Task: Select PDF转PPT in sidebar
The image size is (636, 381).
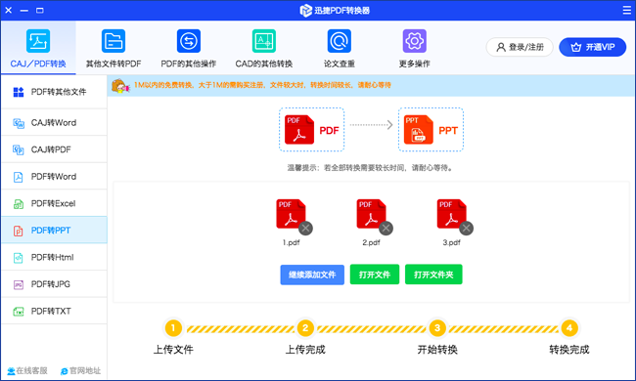Action: (54, 231)
